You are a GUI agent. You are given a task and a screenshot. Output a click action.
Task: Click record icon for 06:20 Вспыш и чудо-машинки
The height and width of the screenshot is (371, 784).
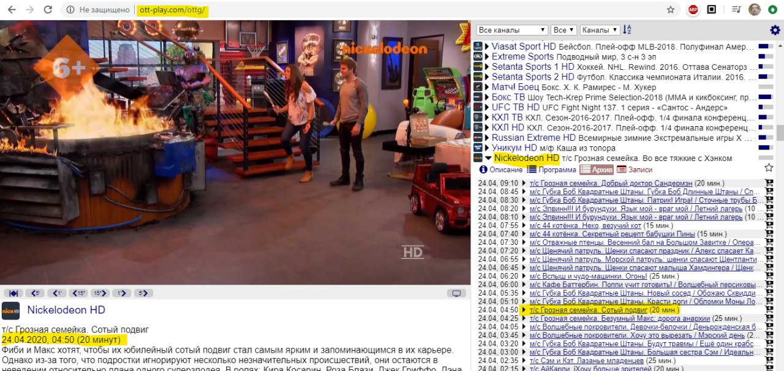769,276
